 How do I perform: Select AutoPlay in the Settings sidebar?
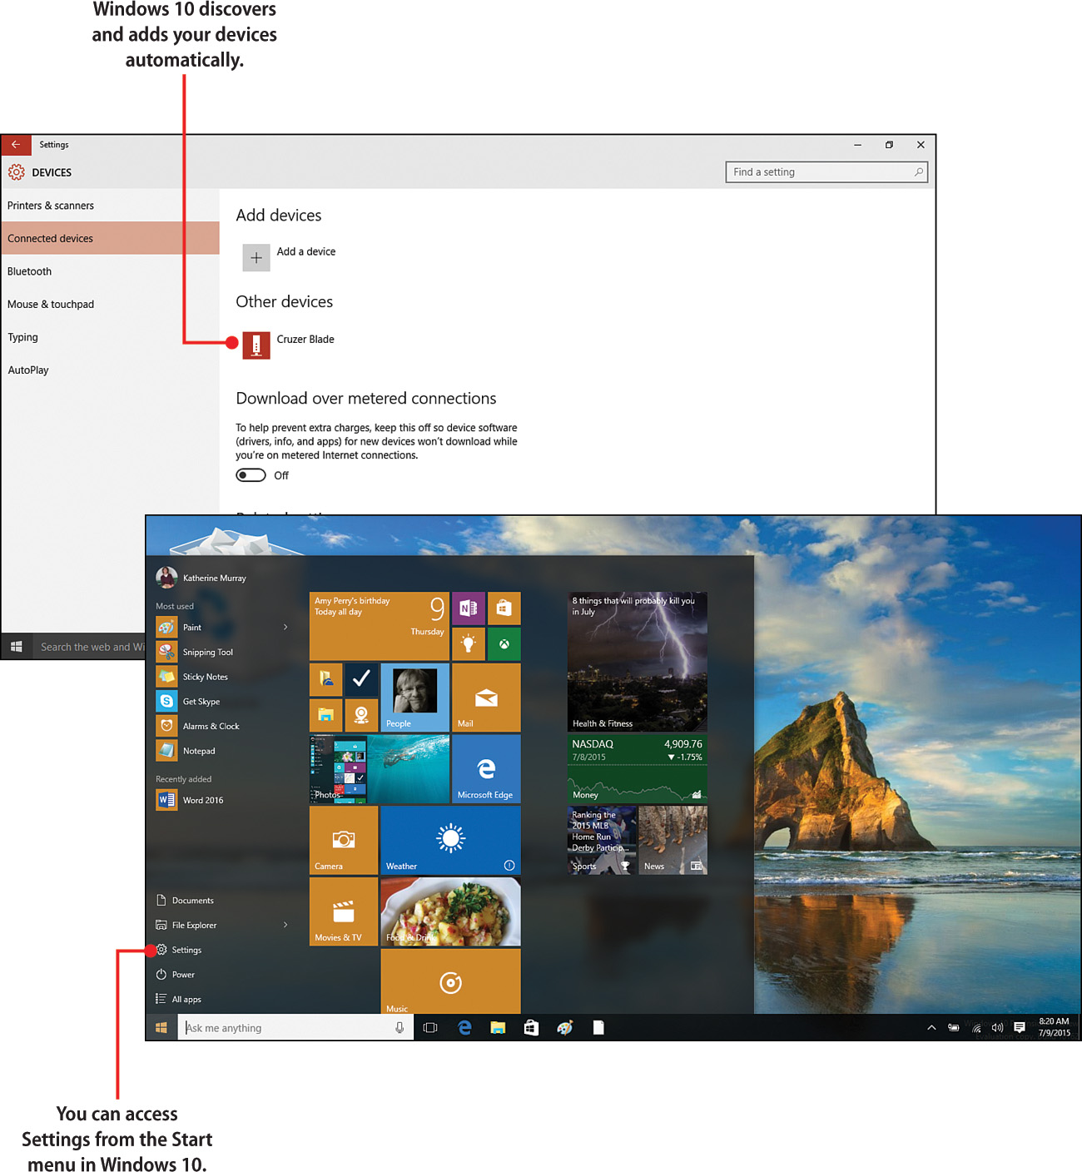click(110, 370)
